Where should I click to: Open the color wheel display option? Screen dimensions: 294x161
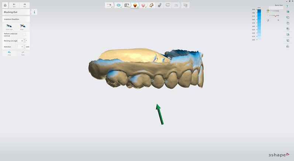[x=268, y=20]
